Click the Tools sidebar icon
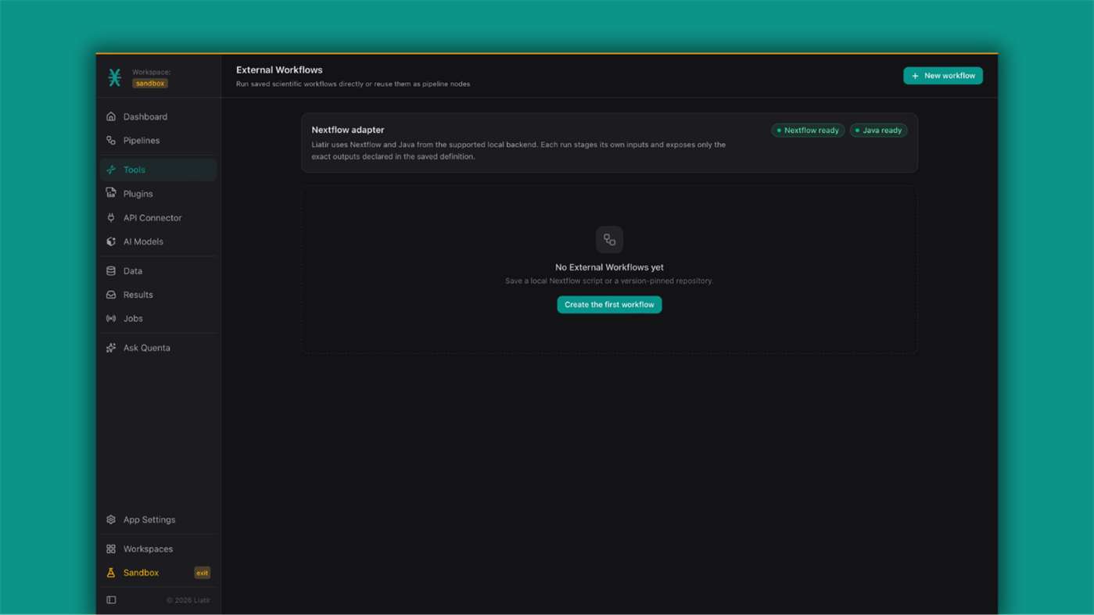The height and width of the screenshot is (615, 1094). click(x=111, y=170)
